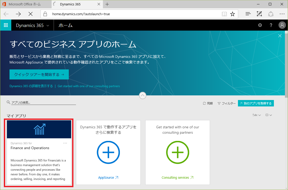This screenshot has height=190, width=288.
Task: Collapse the banner with the up chevron
Action: point(142,95)
